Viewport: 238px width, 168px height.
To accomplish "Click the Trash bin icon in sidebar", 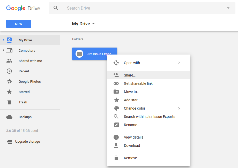I will (x=9, y=102).
